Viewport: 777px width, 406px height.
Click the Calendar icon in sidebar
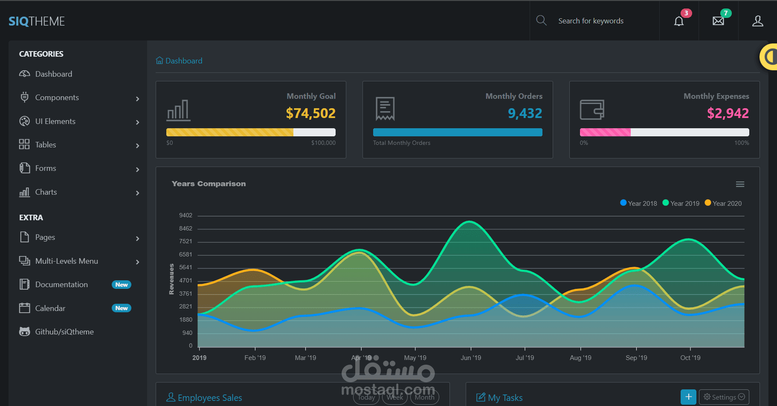click(25, 308)
